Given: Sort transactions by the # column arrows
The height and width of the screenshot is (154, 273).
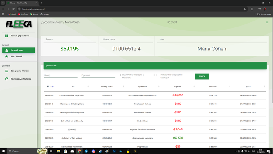Looking at the screenshot, I should (x=52, y=86).
